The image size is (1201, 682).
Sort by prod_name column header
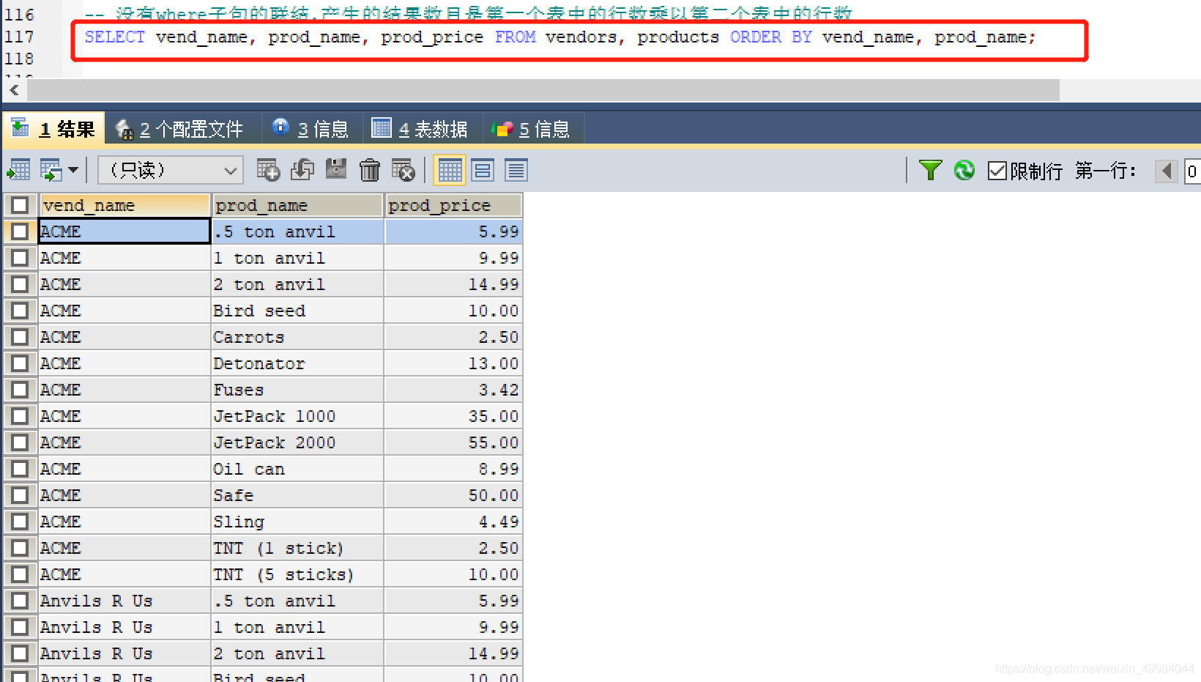tap(297, 205)
